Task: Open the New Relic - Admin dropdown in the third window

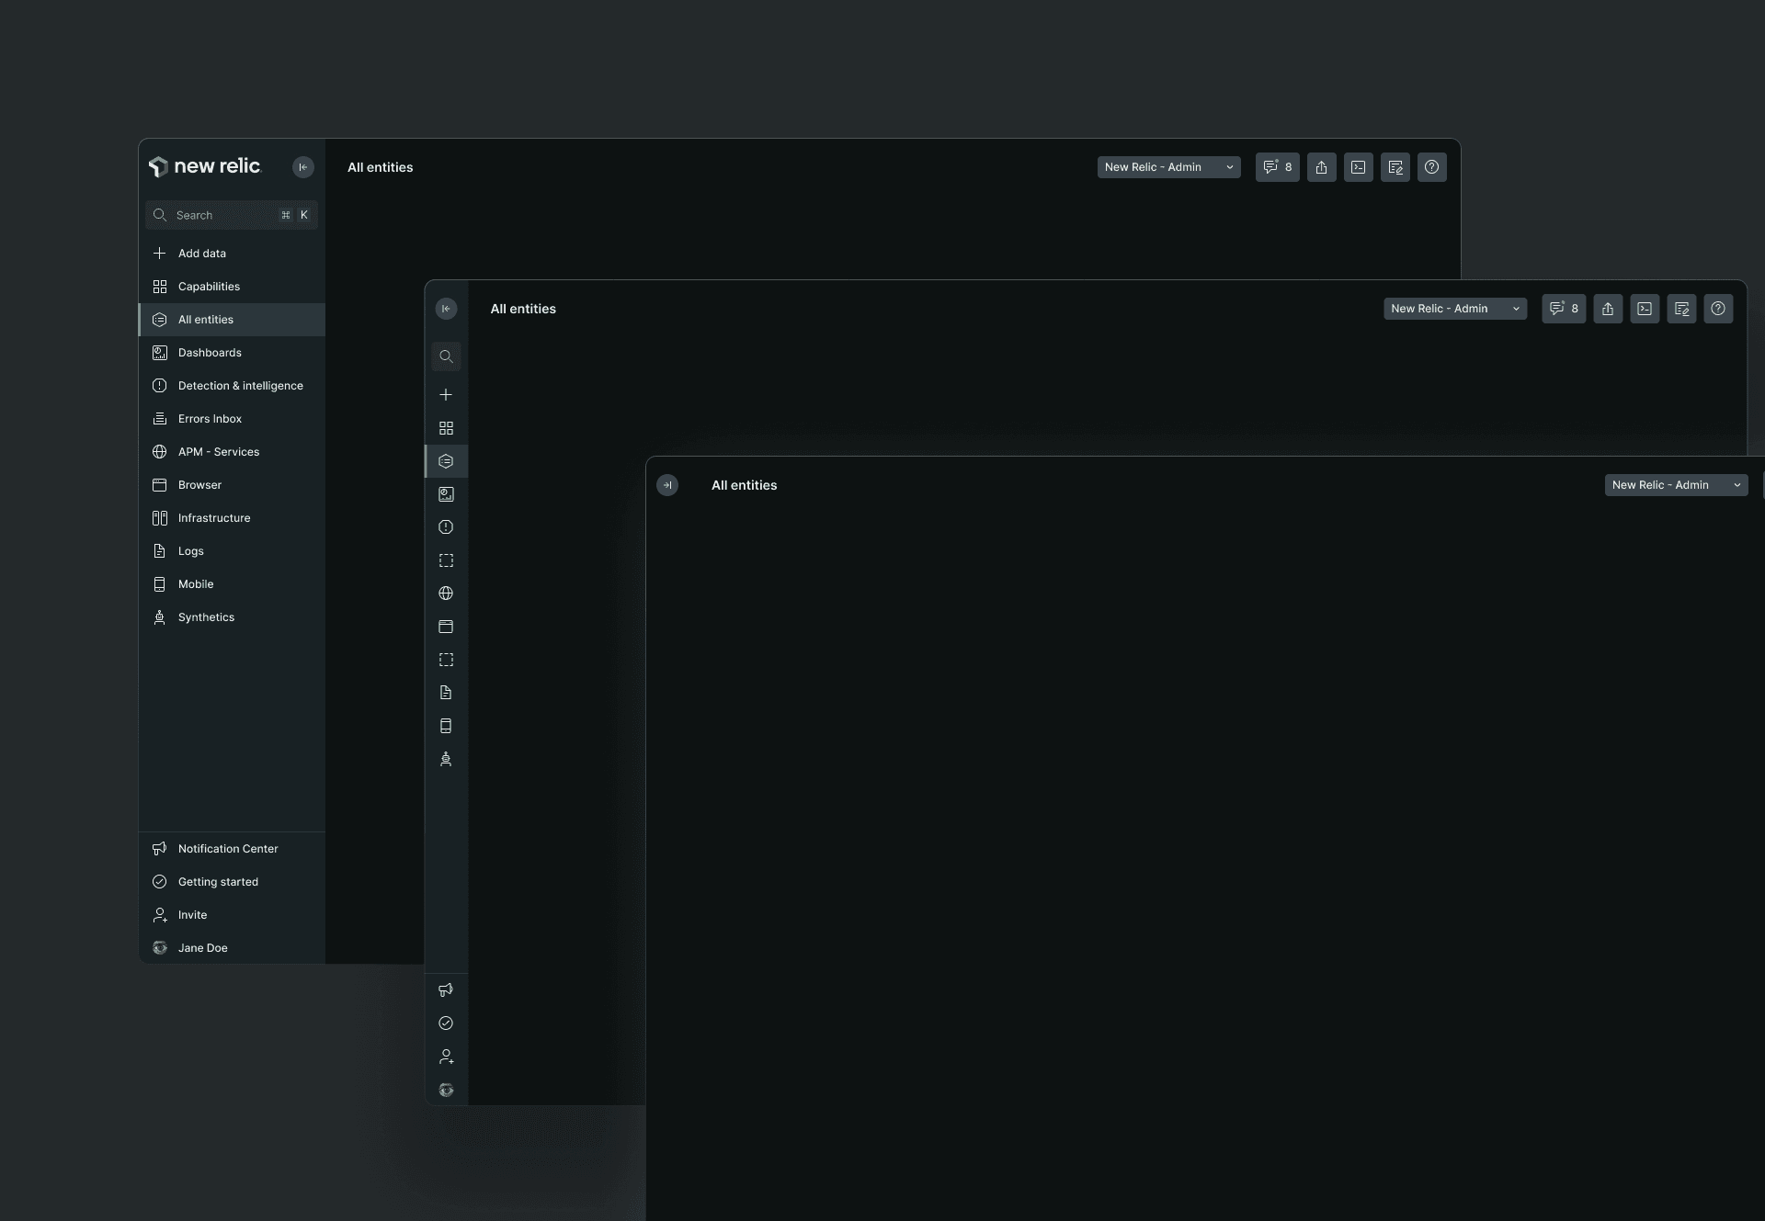Action: tap(1675, 485)
